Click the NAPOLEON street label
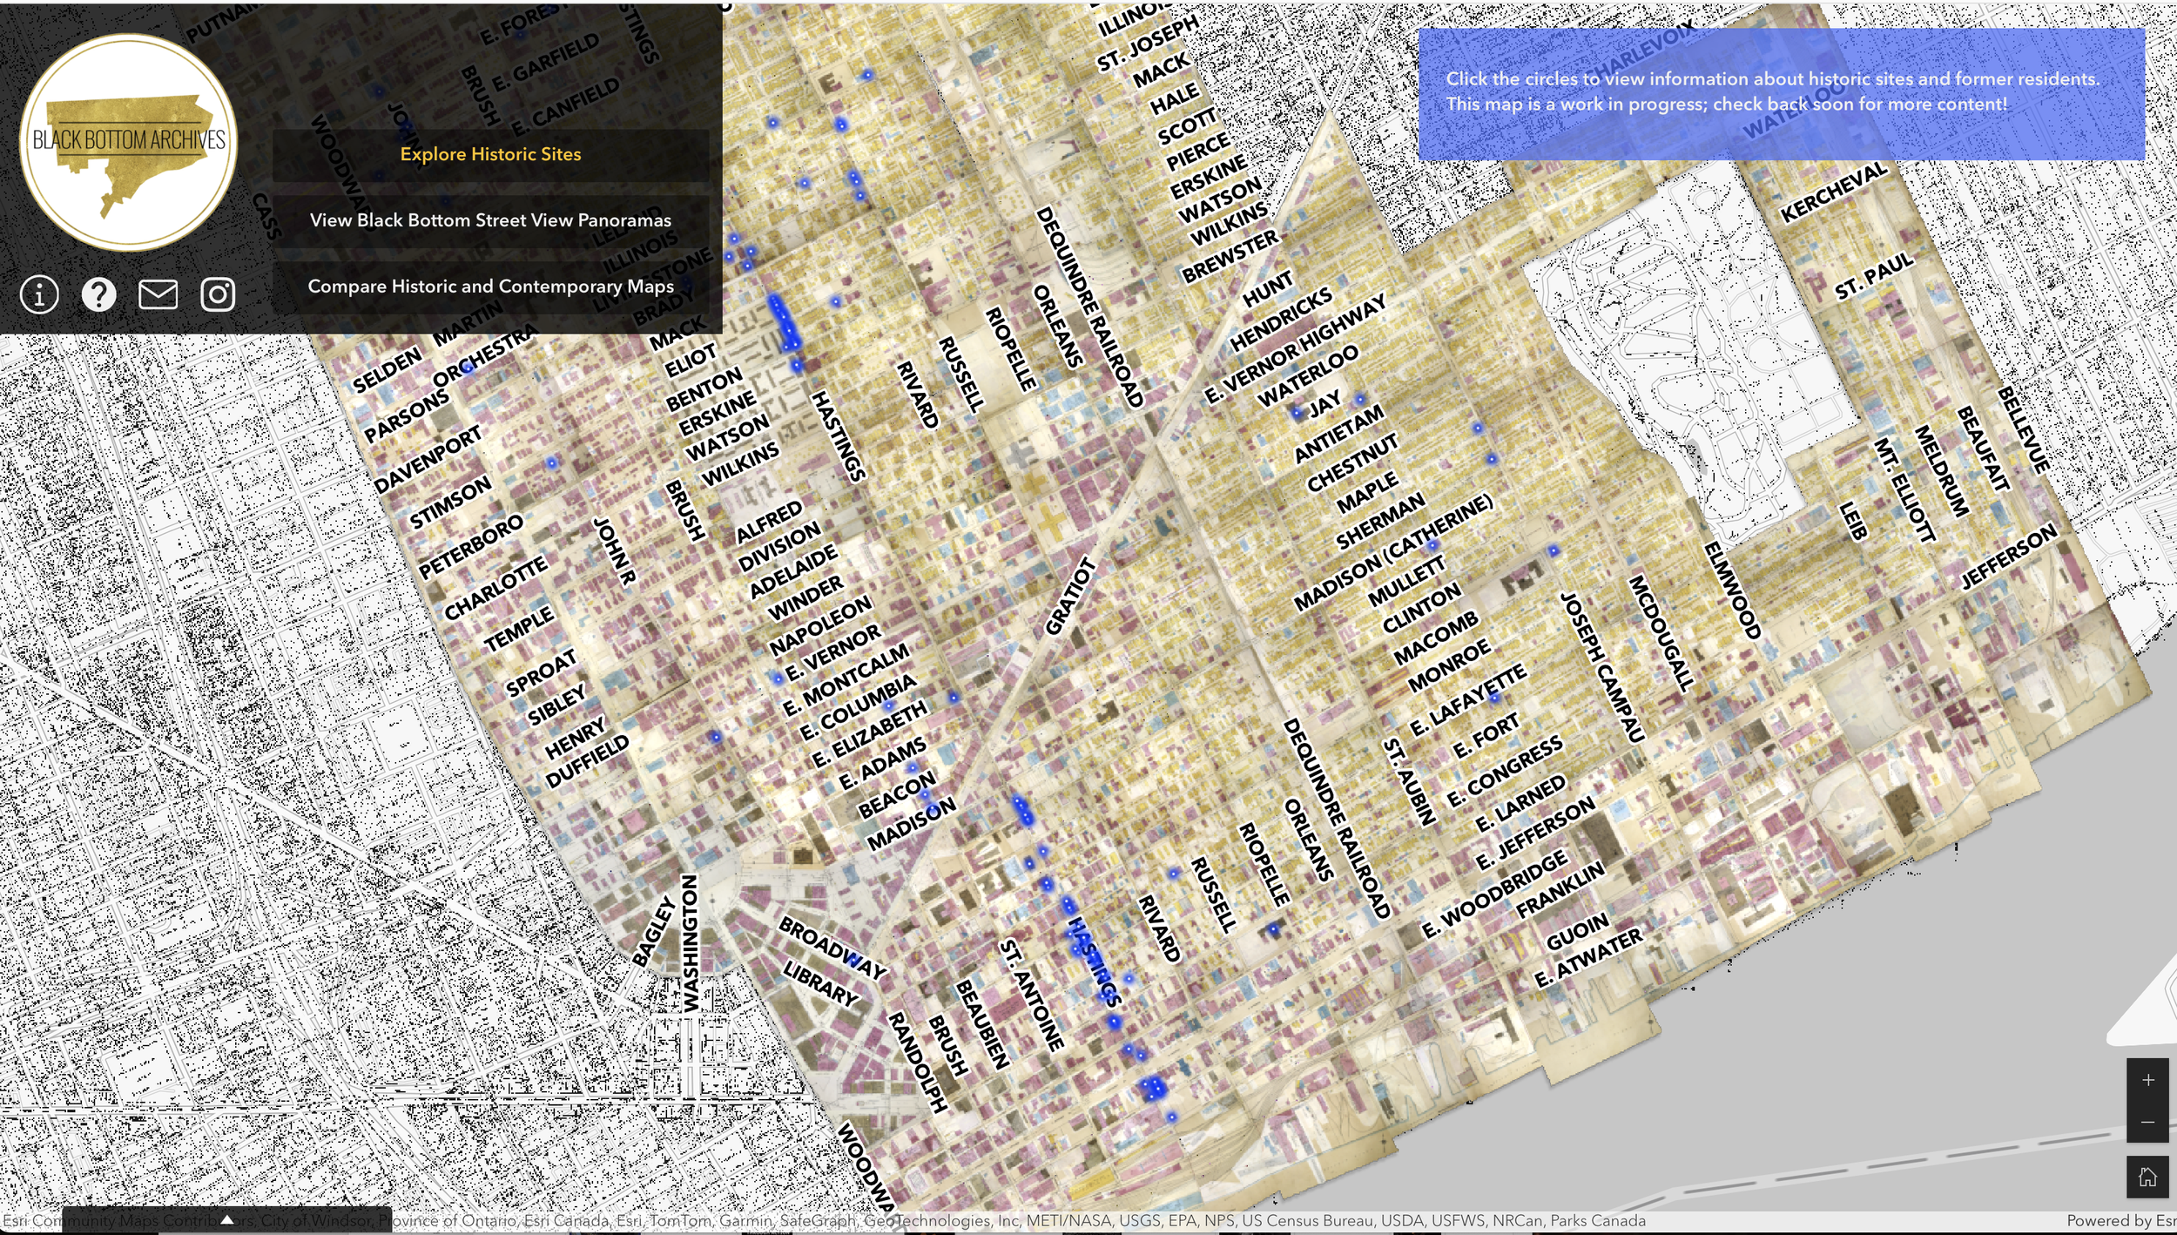The width and height of the screenshot is (2177, 1235). (820, 626)
